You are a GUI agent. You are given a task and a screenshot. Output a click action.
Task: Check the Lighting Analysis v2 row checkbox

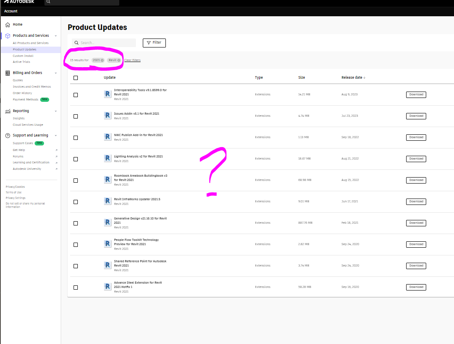coord(76,159)
